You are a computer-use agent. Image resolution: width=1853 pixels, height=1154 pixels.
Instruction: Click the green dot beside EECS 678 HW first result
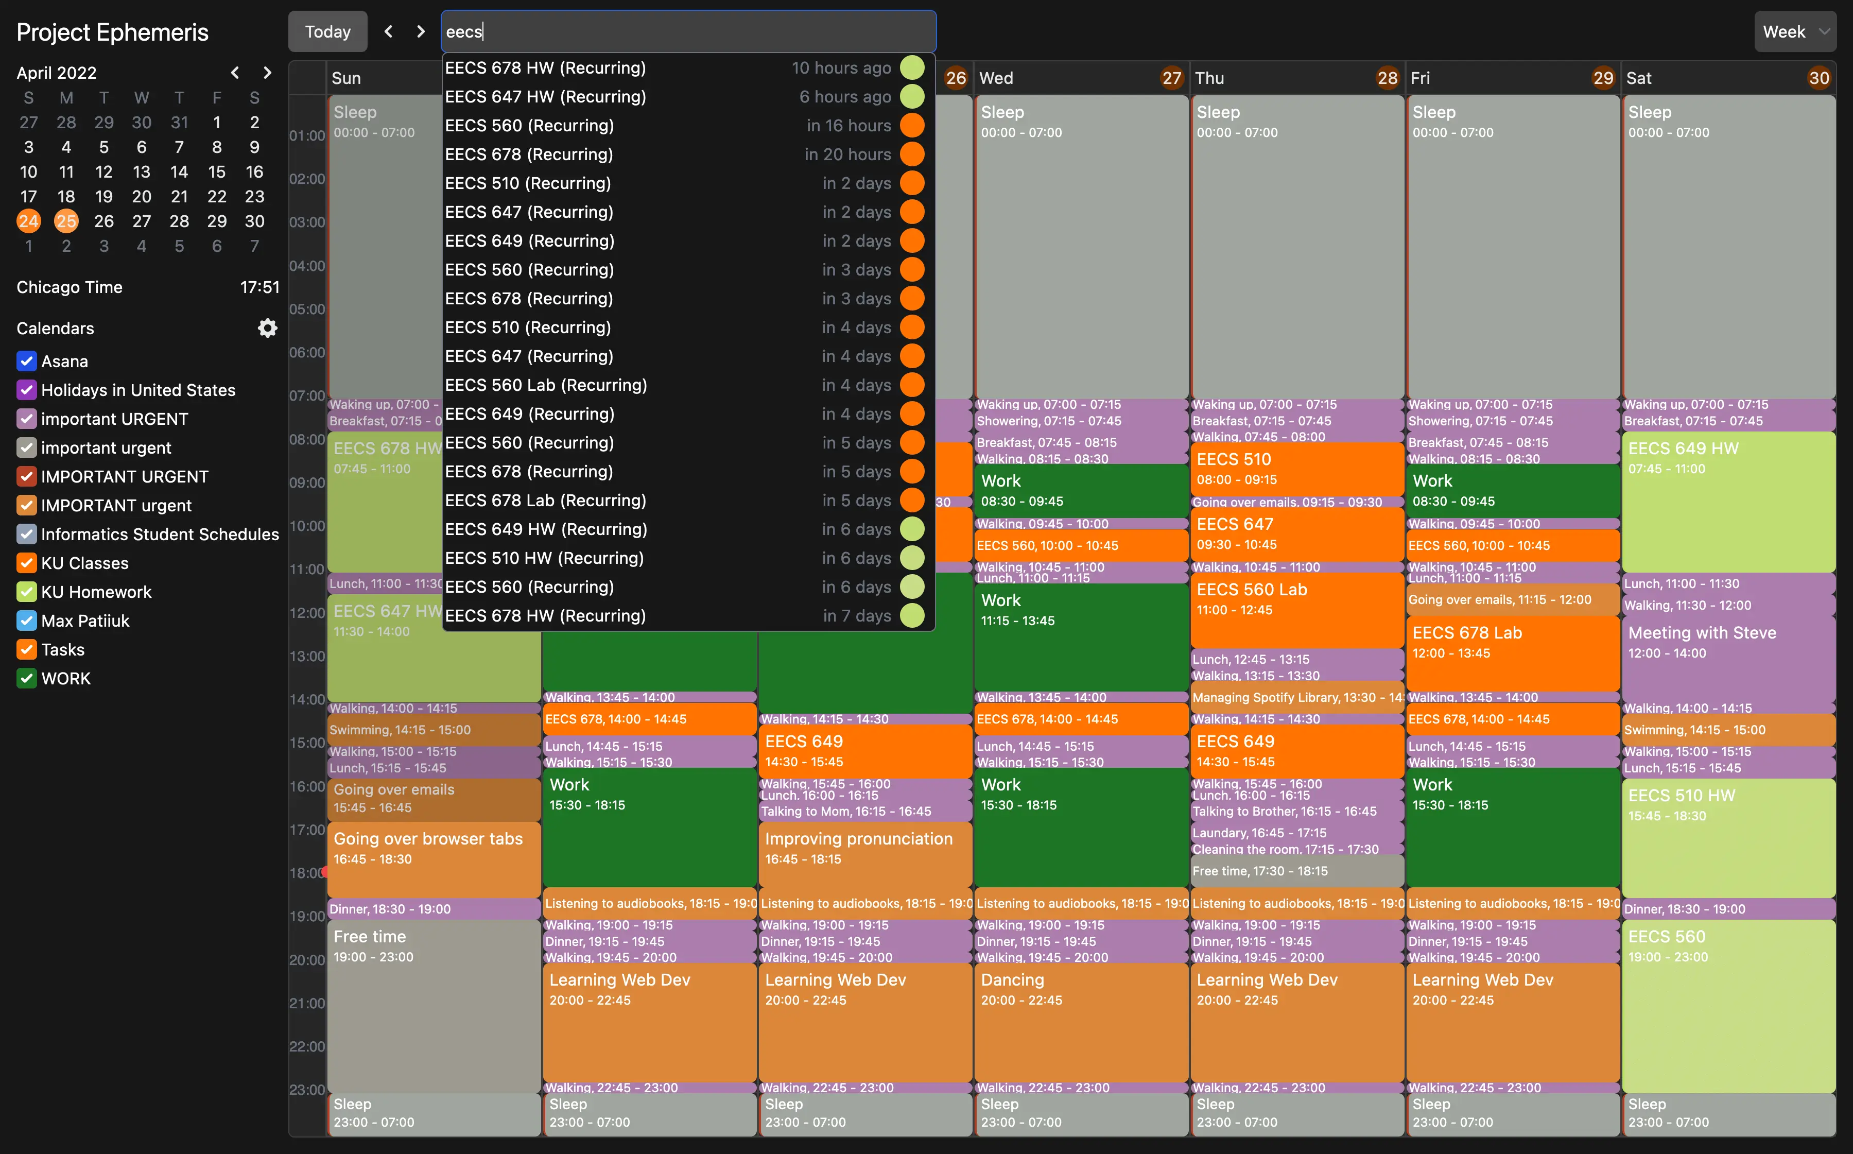(912, 68)
